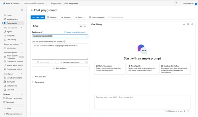Screen dimensions: 198x117
Task: Open the Deployment dropdown
Action: [60, 36]
